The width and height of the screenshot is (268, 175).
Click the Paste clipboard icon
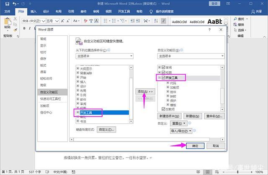click(x=8, y=21)
